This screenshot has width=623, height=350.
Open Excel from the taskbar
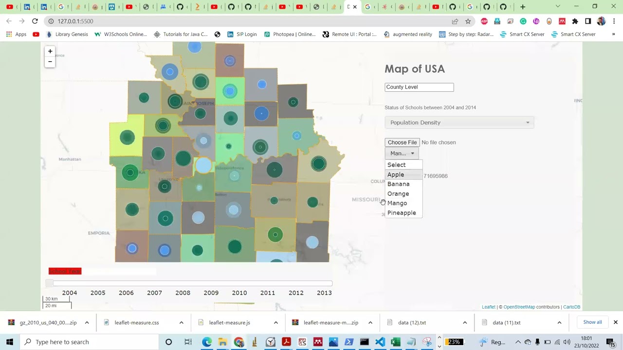coord(396,342)
